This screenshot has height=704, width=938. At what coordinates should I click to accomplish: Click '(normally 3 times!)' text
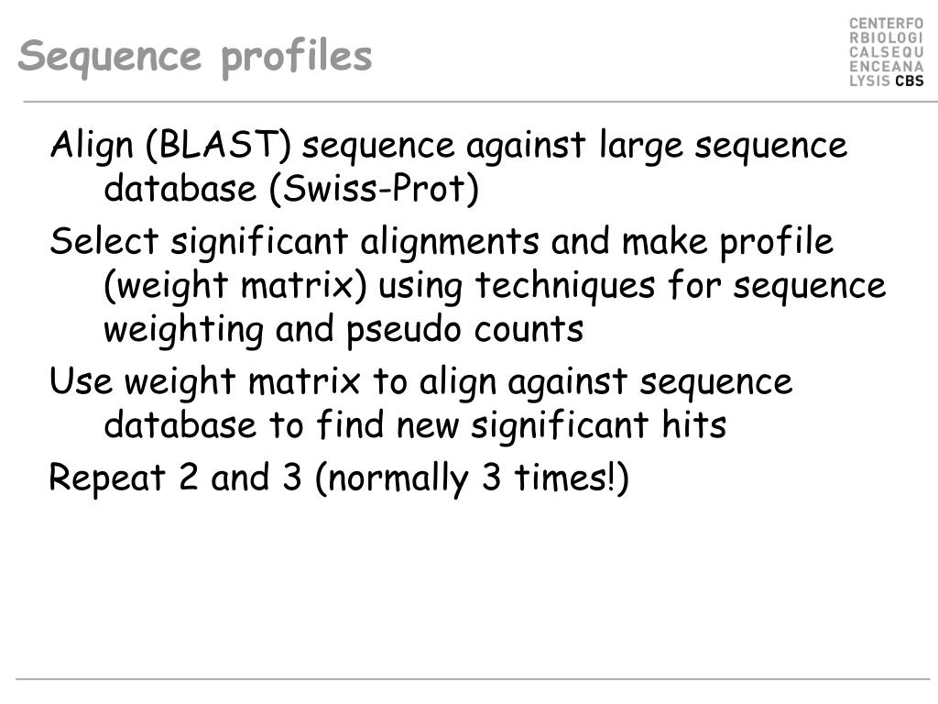pos(472,478)
